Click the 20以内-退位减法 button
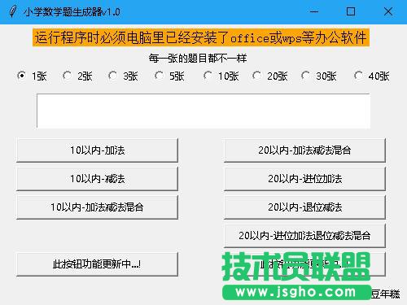The image size is (407, 305). pos(304,207)
